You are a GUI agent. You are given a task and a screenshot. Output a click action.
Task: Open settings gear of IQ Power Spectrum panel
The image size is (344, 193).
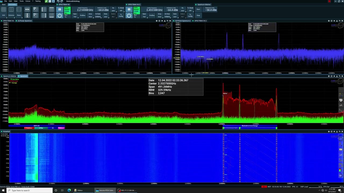pos(157,21)
